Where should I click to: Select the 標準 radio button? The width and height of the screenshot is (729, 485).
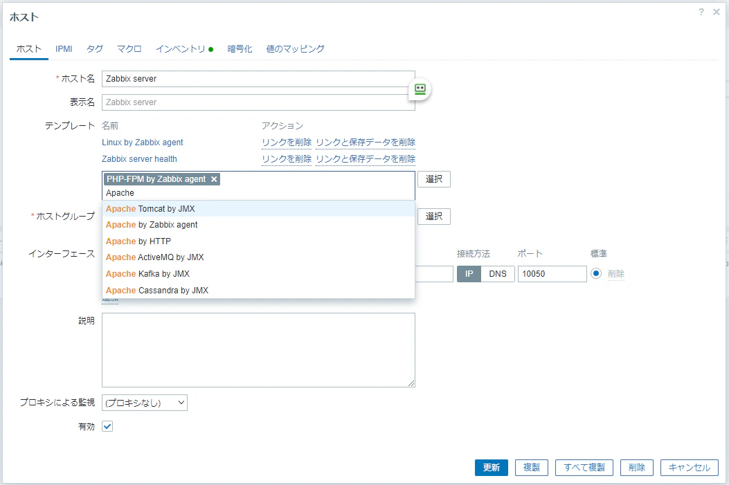coord(596,273)
